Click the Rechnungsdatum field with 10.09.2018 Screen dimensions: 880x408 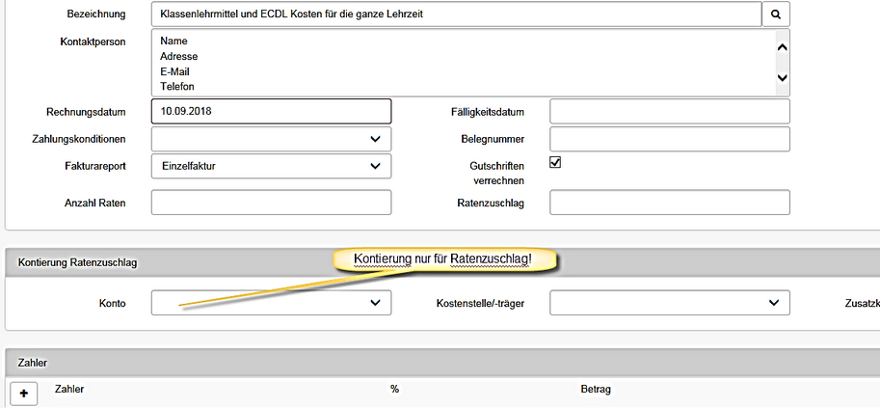point(271,111)
